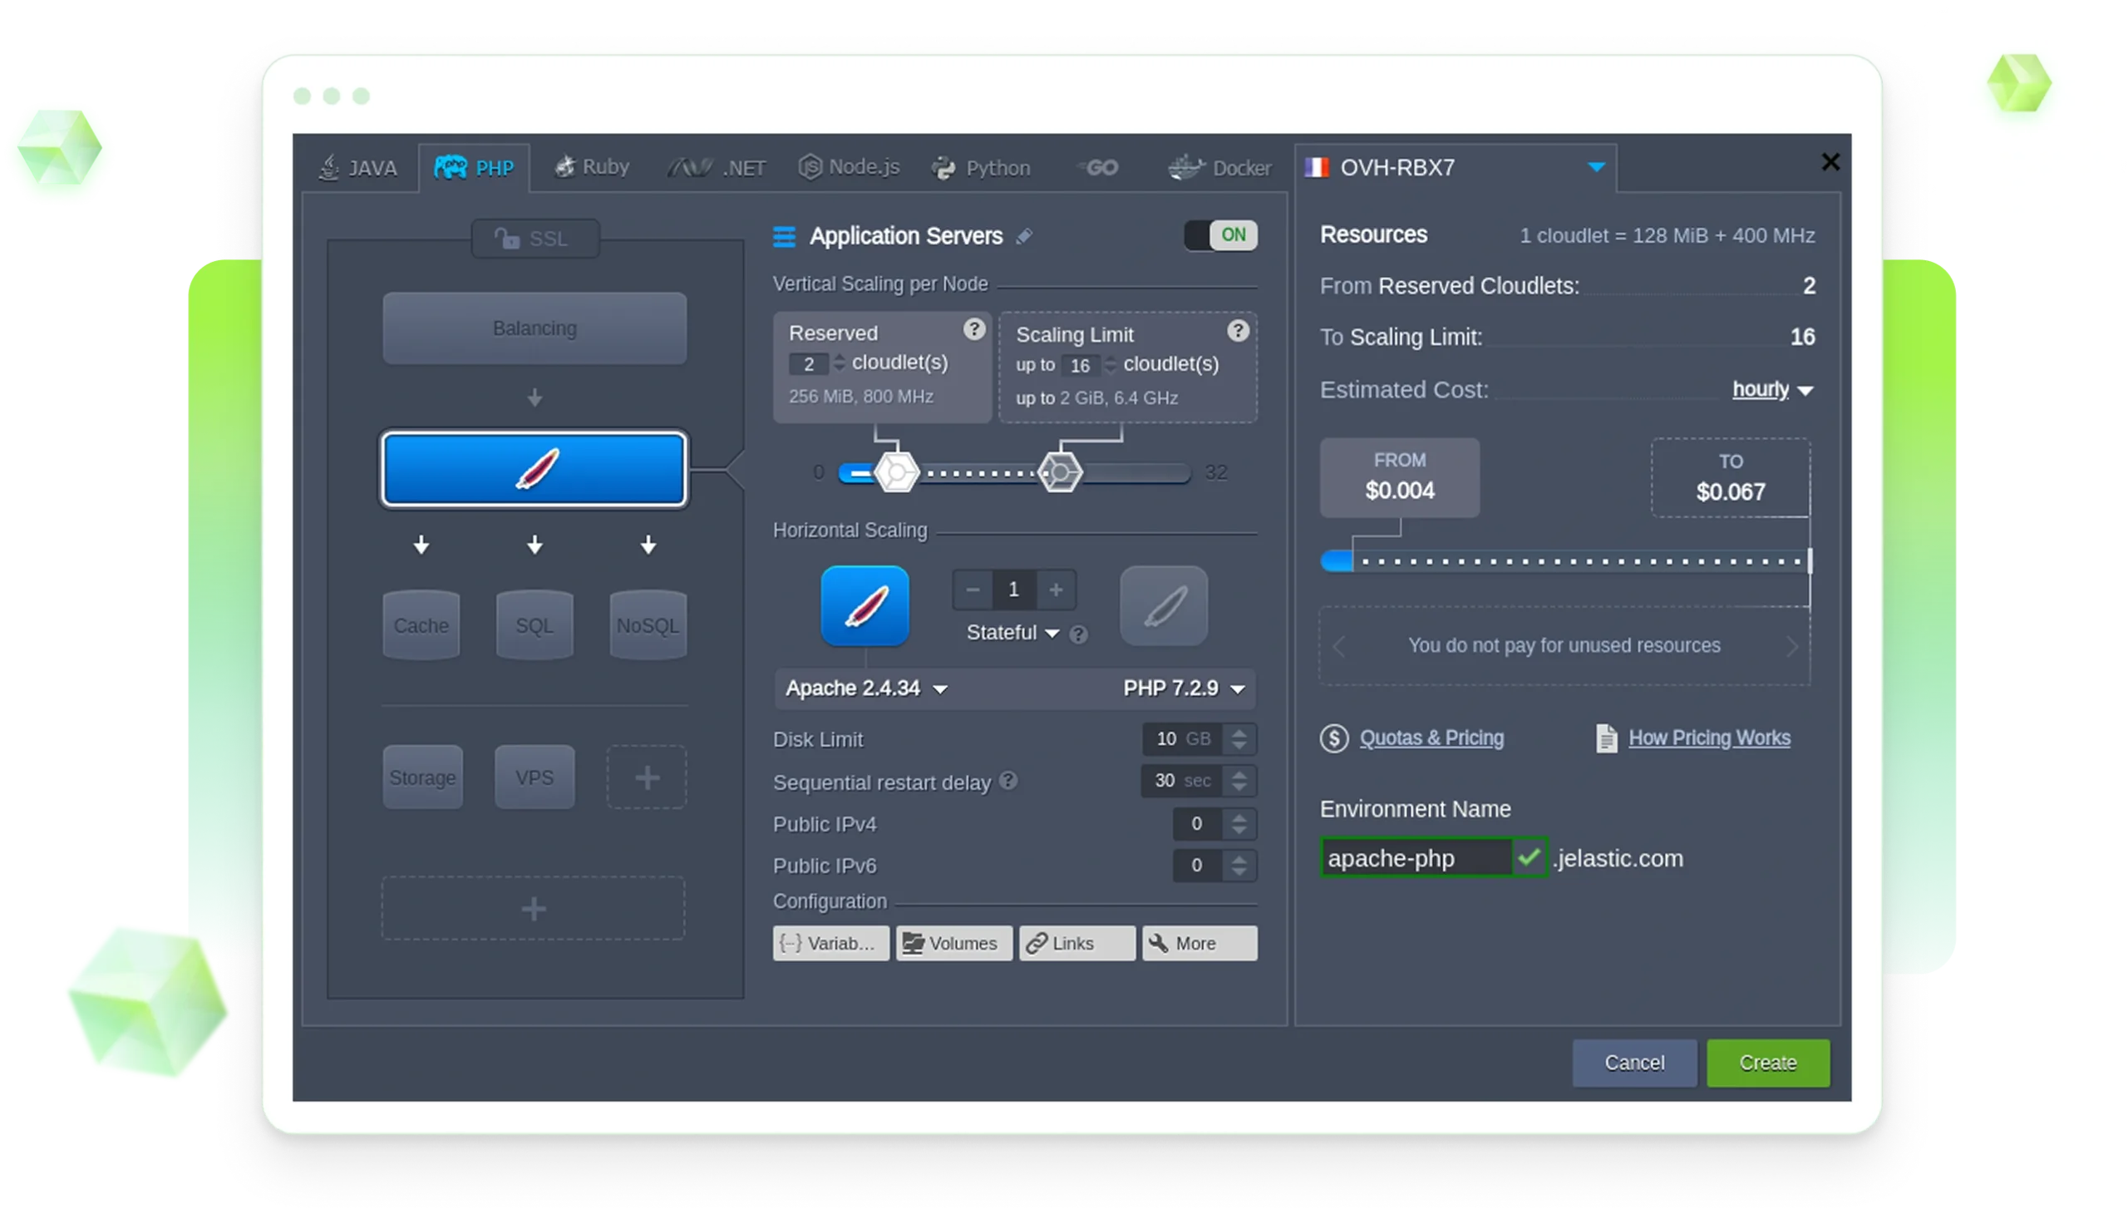Open the Links configuration button
This screenshot has height=1219, width=2128.
click(1077, 944)
